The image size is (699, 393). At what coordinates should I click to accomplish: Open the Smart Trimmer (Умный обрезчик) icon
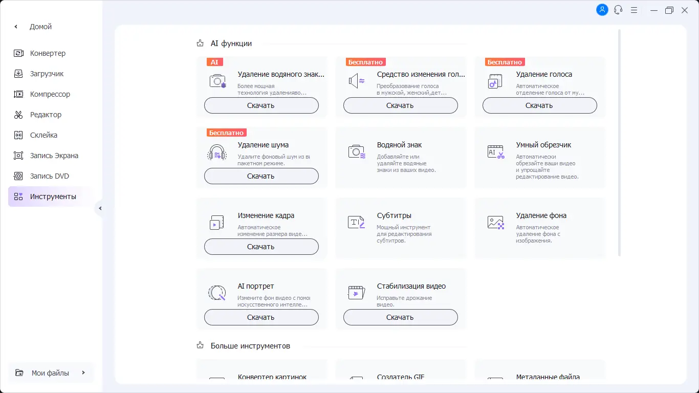[x=495, y=151]
